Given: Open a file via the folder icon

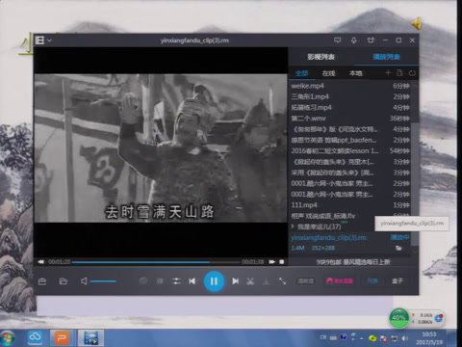Looking at the screenshot, I should point(64,281).
